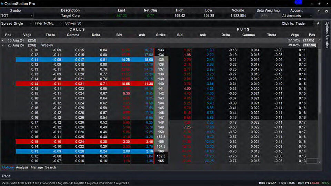Click the Low value 146.28

209,15
